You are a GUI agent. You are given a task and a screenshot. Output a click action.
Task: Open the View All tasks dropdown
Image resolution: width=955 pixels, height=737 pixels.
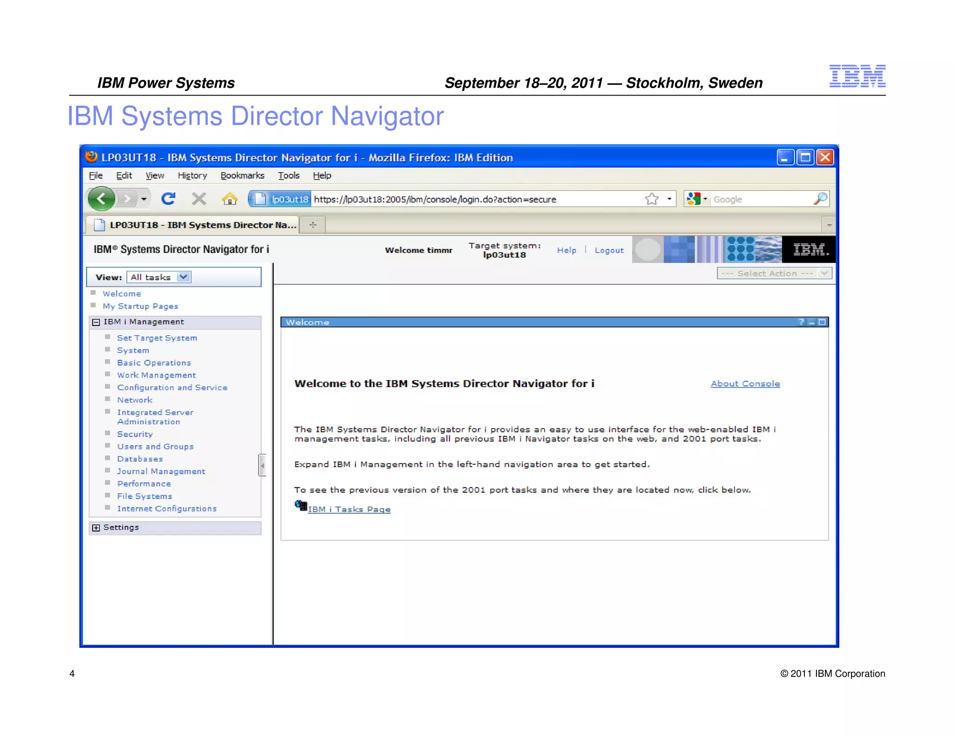159,277
